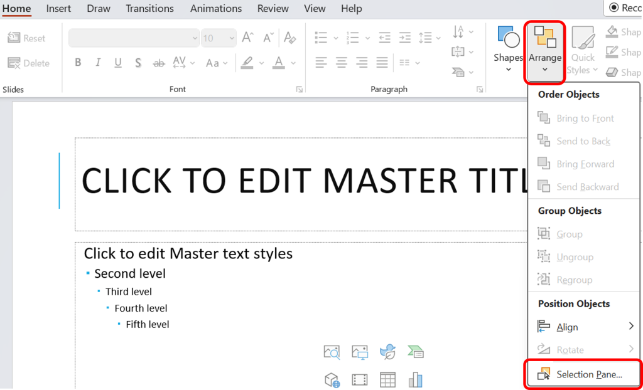Viewport: 643px width, 390px height.
Task: Insert SmartArt graphic from the placeholder
Action: [x=415, y=352]
